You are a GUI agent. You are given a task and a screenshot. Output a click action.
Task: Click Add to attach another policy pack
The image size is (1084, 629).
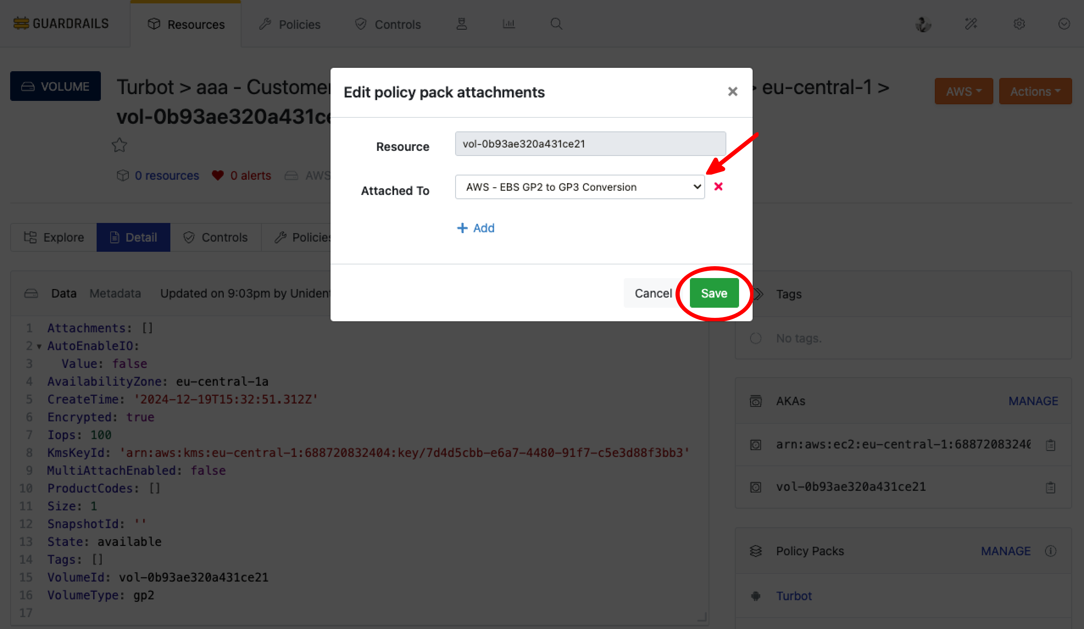(x=475, y=228)
